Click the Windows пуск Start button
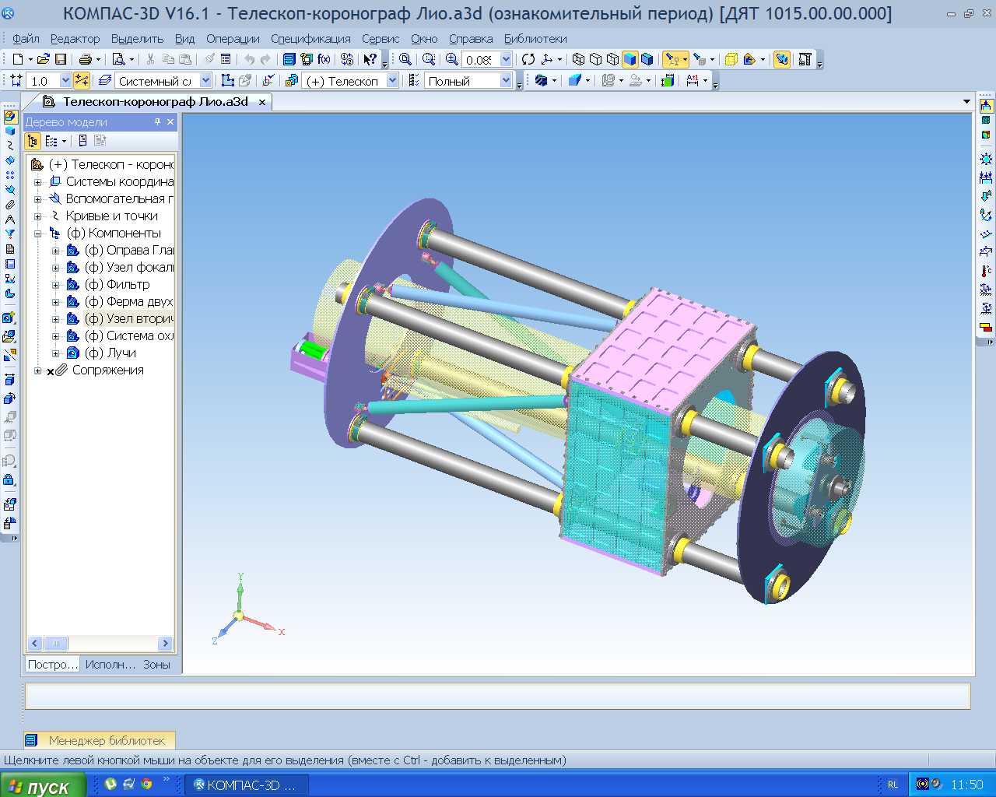The width and height of the screenshot is (996, 797). (39, 786)
